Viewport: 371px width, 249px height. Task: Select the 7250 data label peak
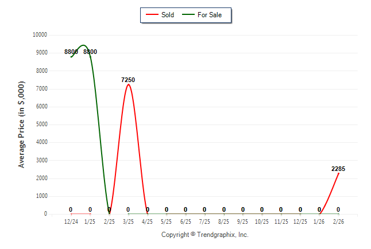click(128, 80)
